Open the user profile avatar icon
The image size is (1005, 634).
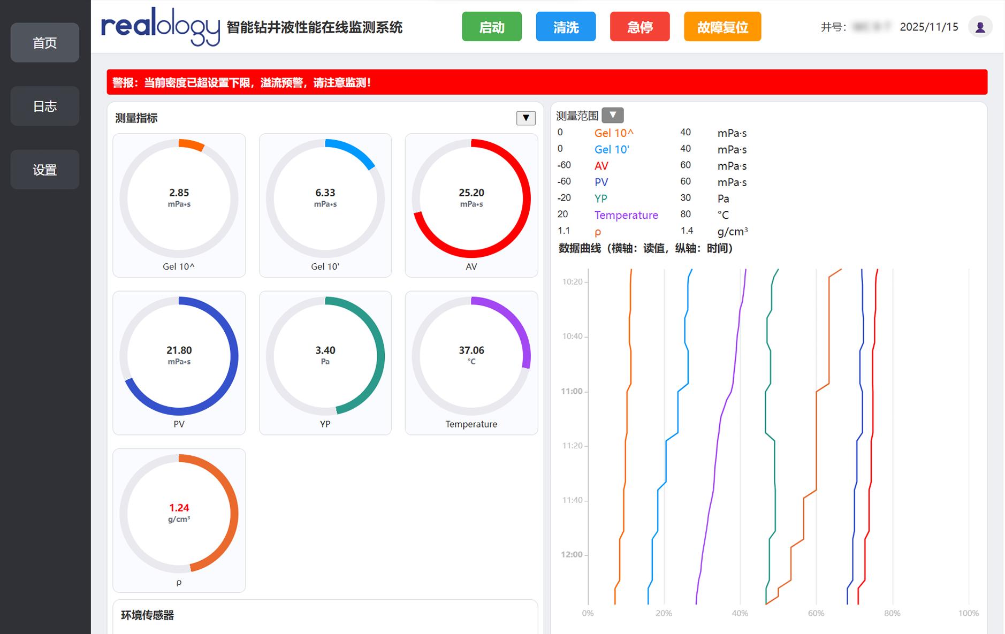click(980, 27)
